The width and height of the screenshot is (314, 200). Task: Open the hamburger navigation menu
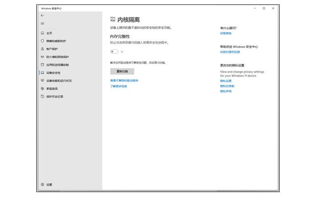(x=43, y=23)
